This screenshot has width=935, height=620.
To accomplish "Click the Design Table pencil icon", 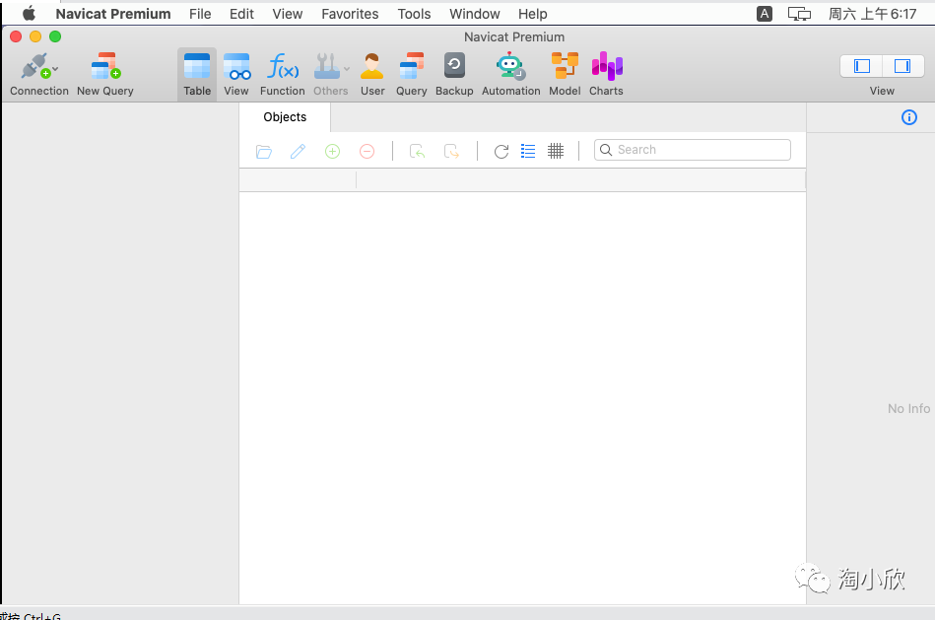I will point(299,152).
